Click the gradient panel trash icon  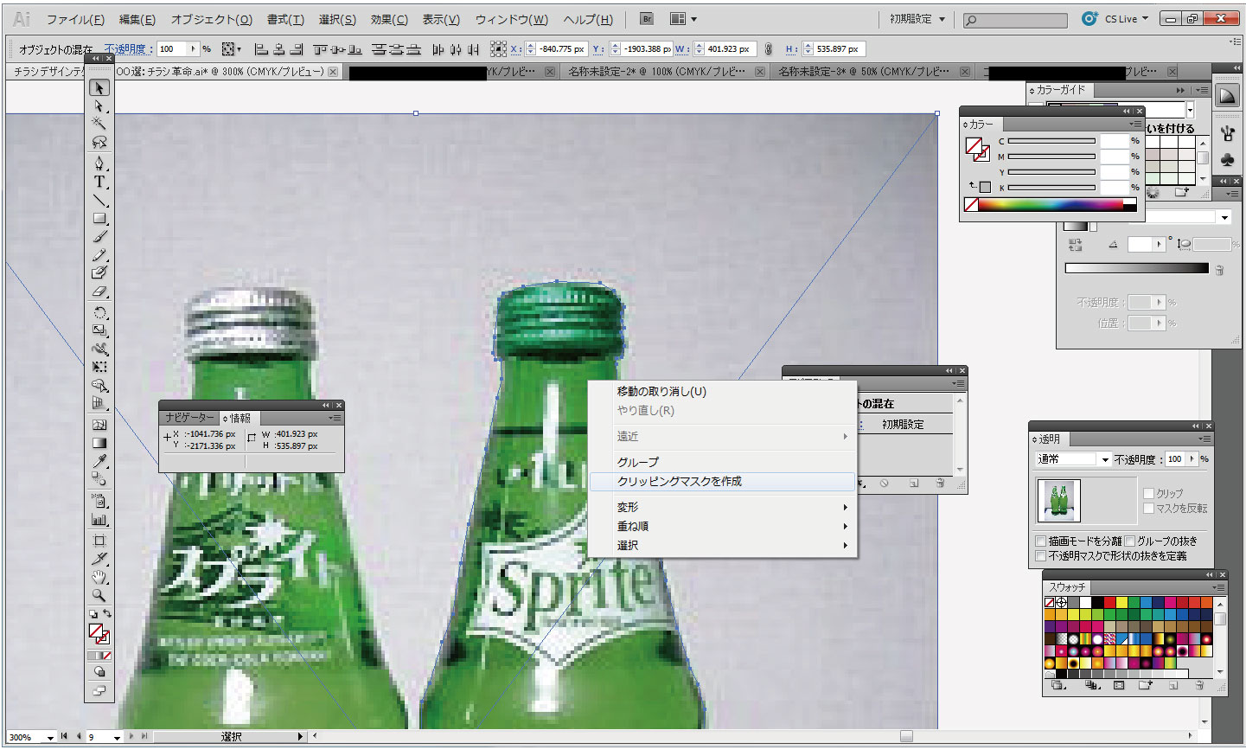[x=1219, y=270]
